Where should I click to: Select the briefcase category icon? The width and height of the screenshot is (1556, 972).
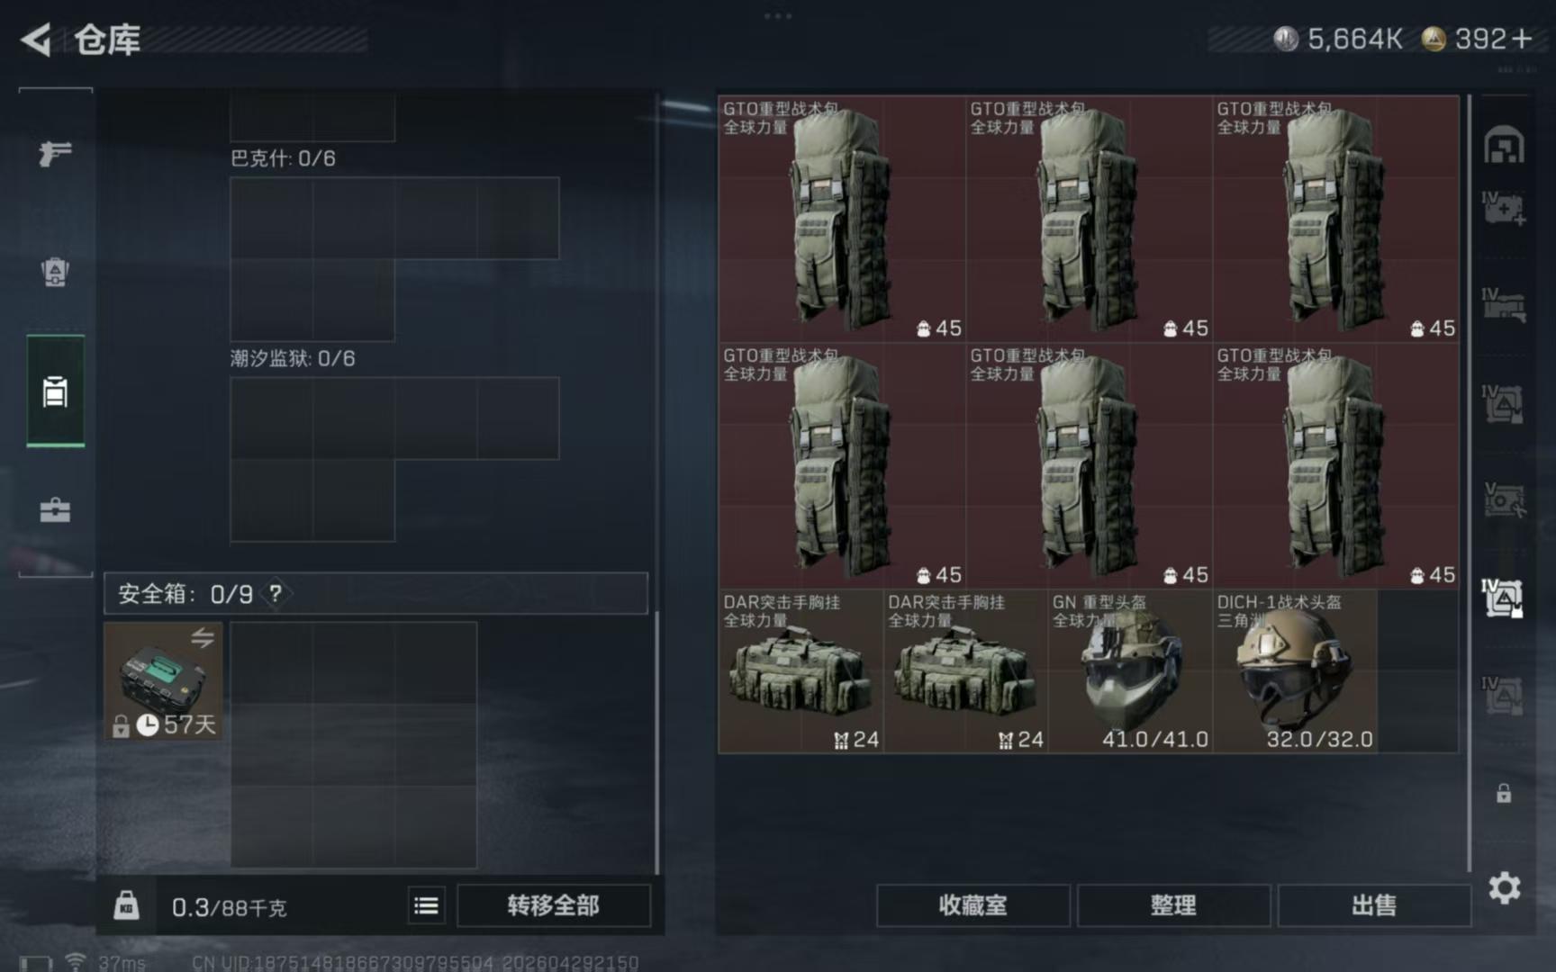[x=55, y=510]
